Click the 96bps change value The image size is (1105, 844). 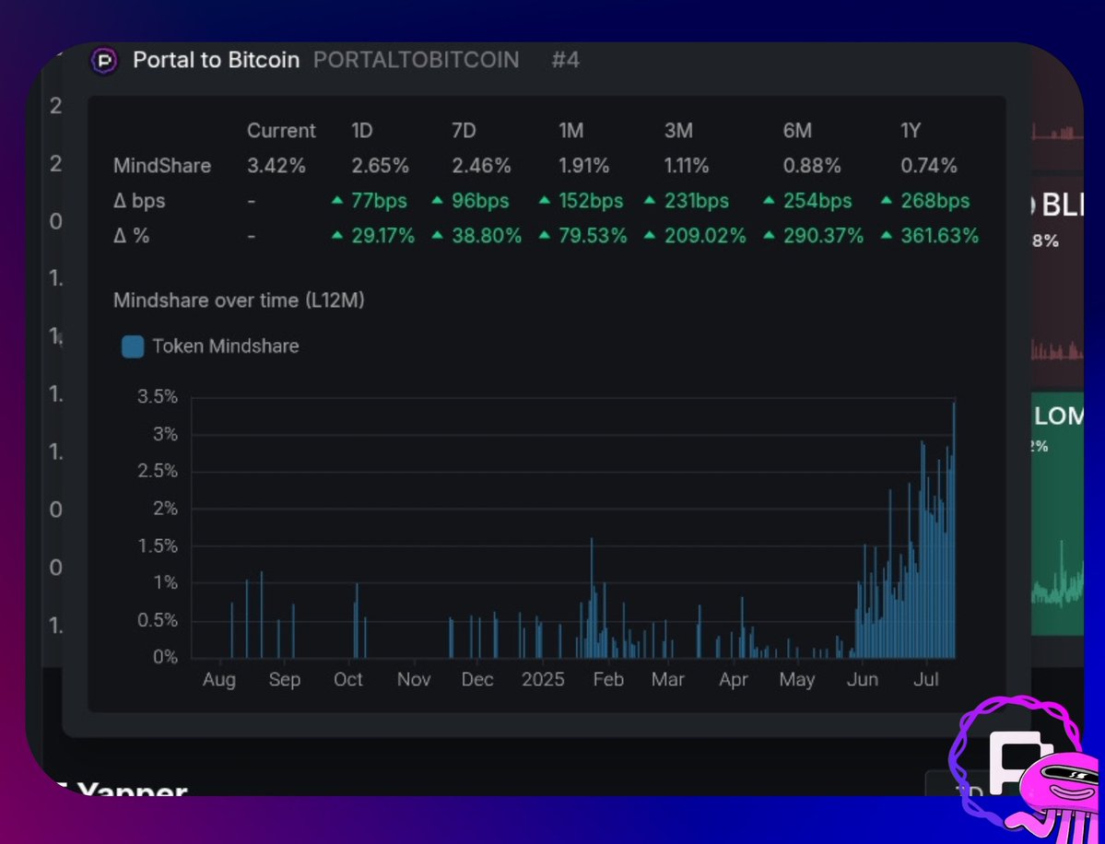pos(481,201)
